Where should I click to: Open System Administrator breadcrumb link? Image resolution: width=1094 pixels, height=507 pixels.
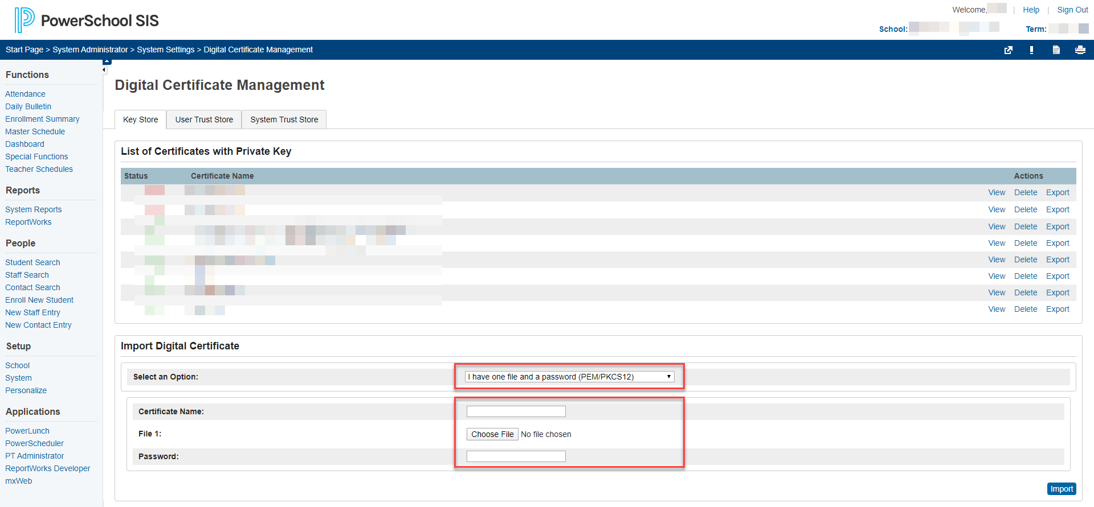coord(90,50)
